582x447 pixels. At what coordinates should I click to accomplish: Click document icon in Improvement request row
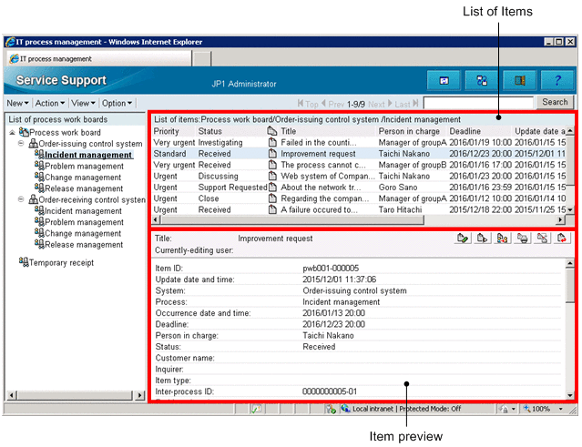[271, 154]
